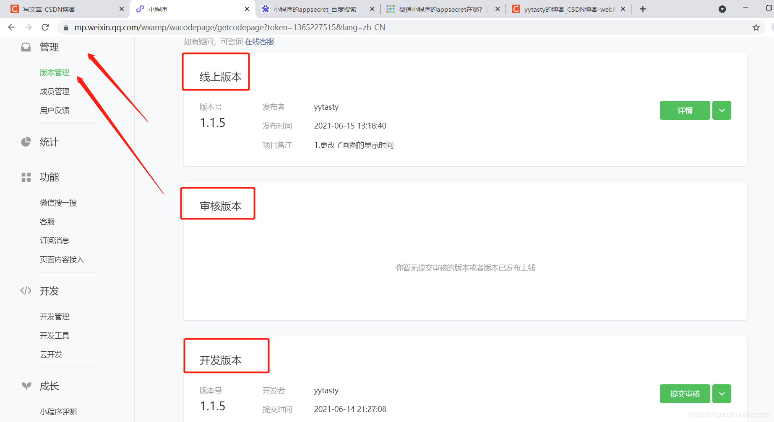Open 开发管理 in the sidebar
The height and width of the screenshot is (422, 774).
coord(55,316)
